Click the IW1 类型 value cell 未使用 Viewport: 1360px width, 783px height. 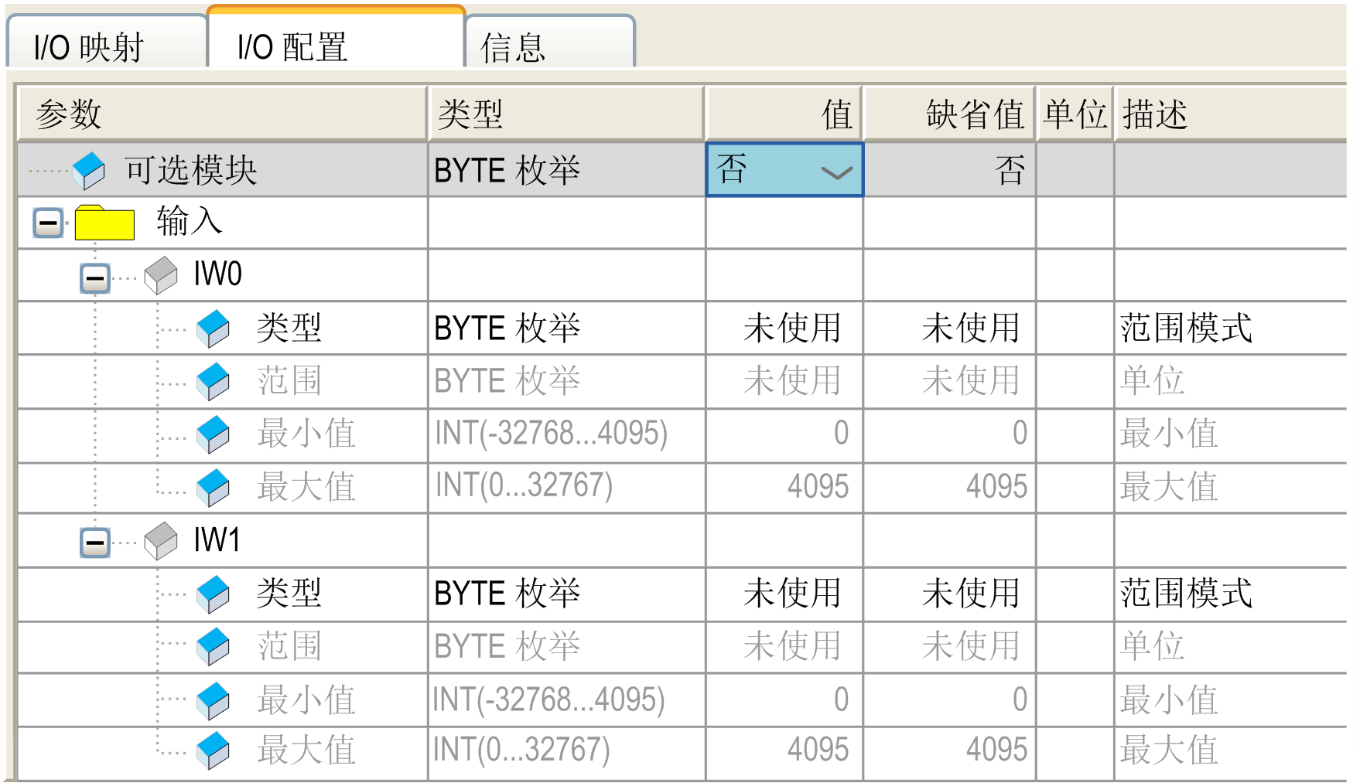(791, 594)
